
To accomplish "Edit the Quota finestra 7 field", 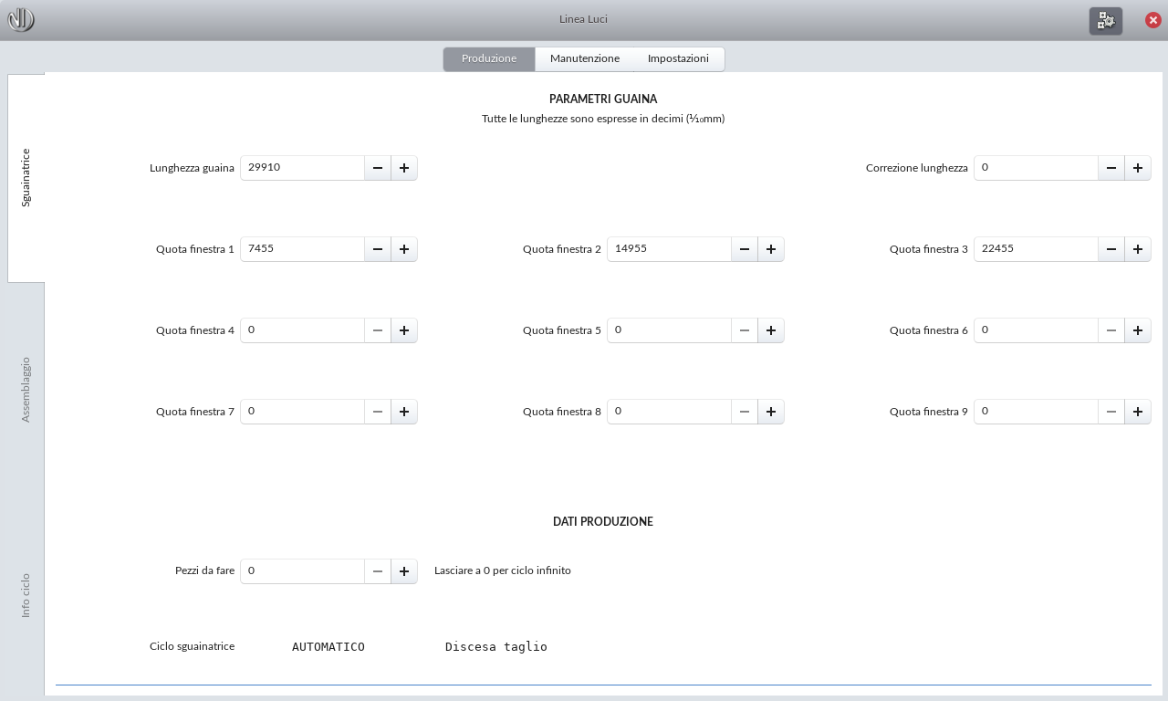I will [303, 412].
